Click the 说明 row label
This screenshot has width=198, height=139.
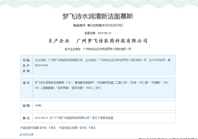(x=26, y=106)
